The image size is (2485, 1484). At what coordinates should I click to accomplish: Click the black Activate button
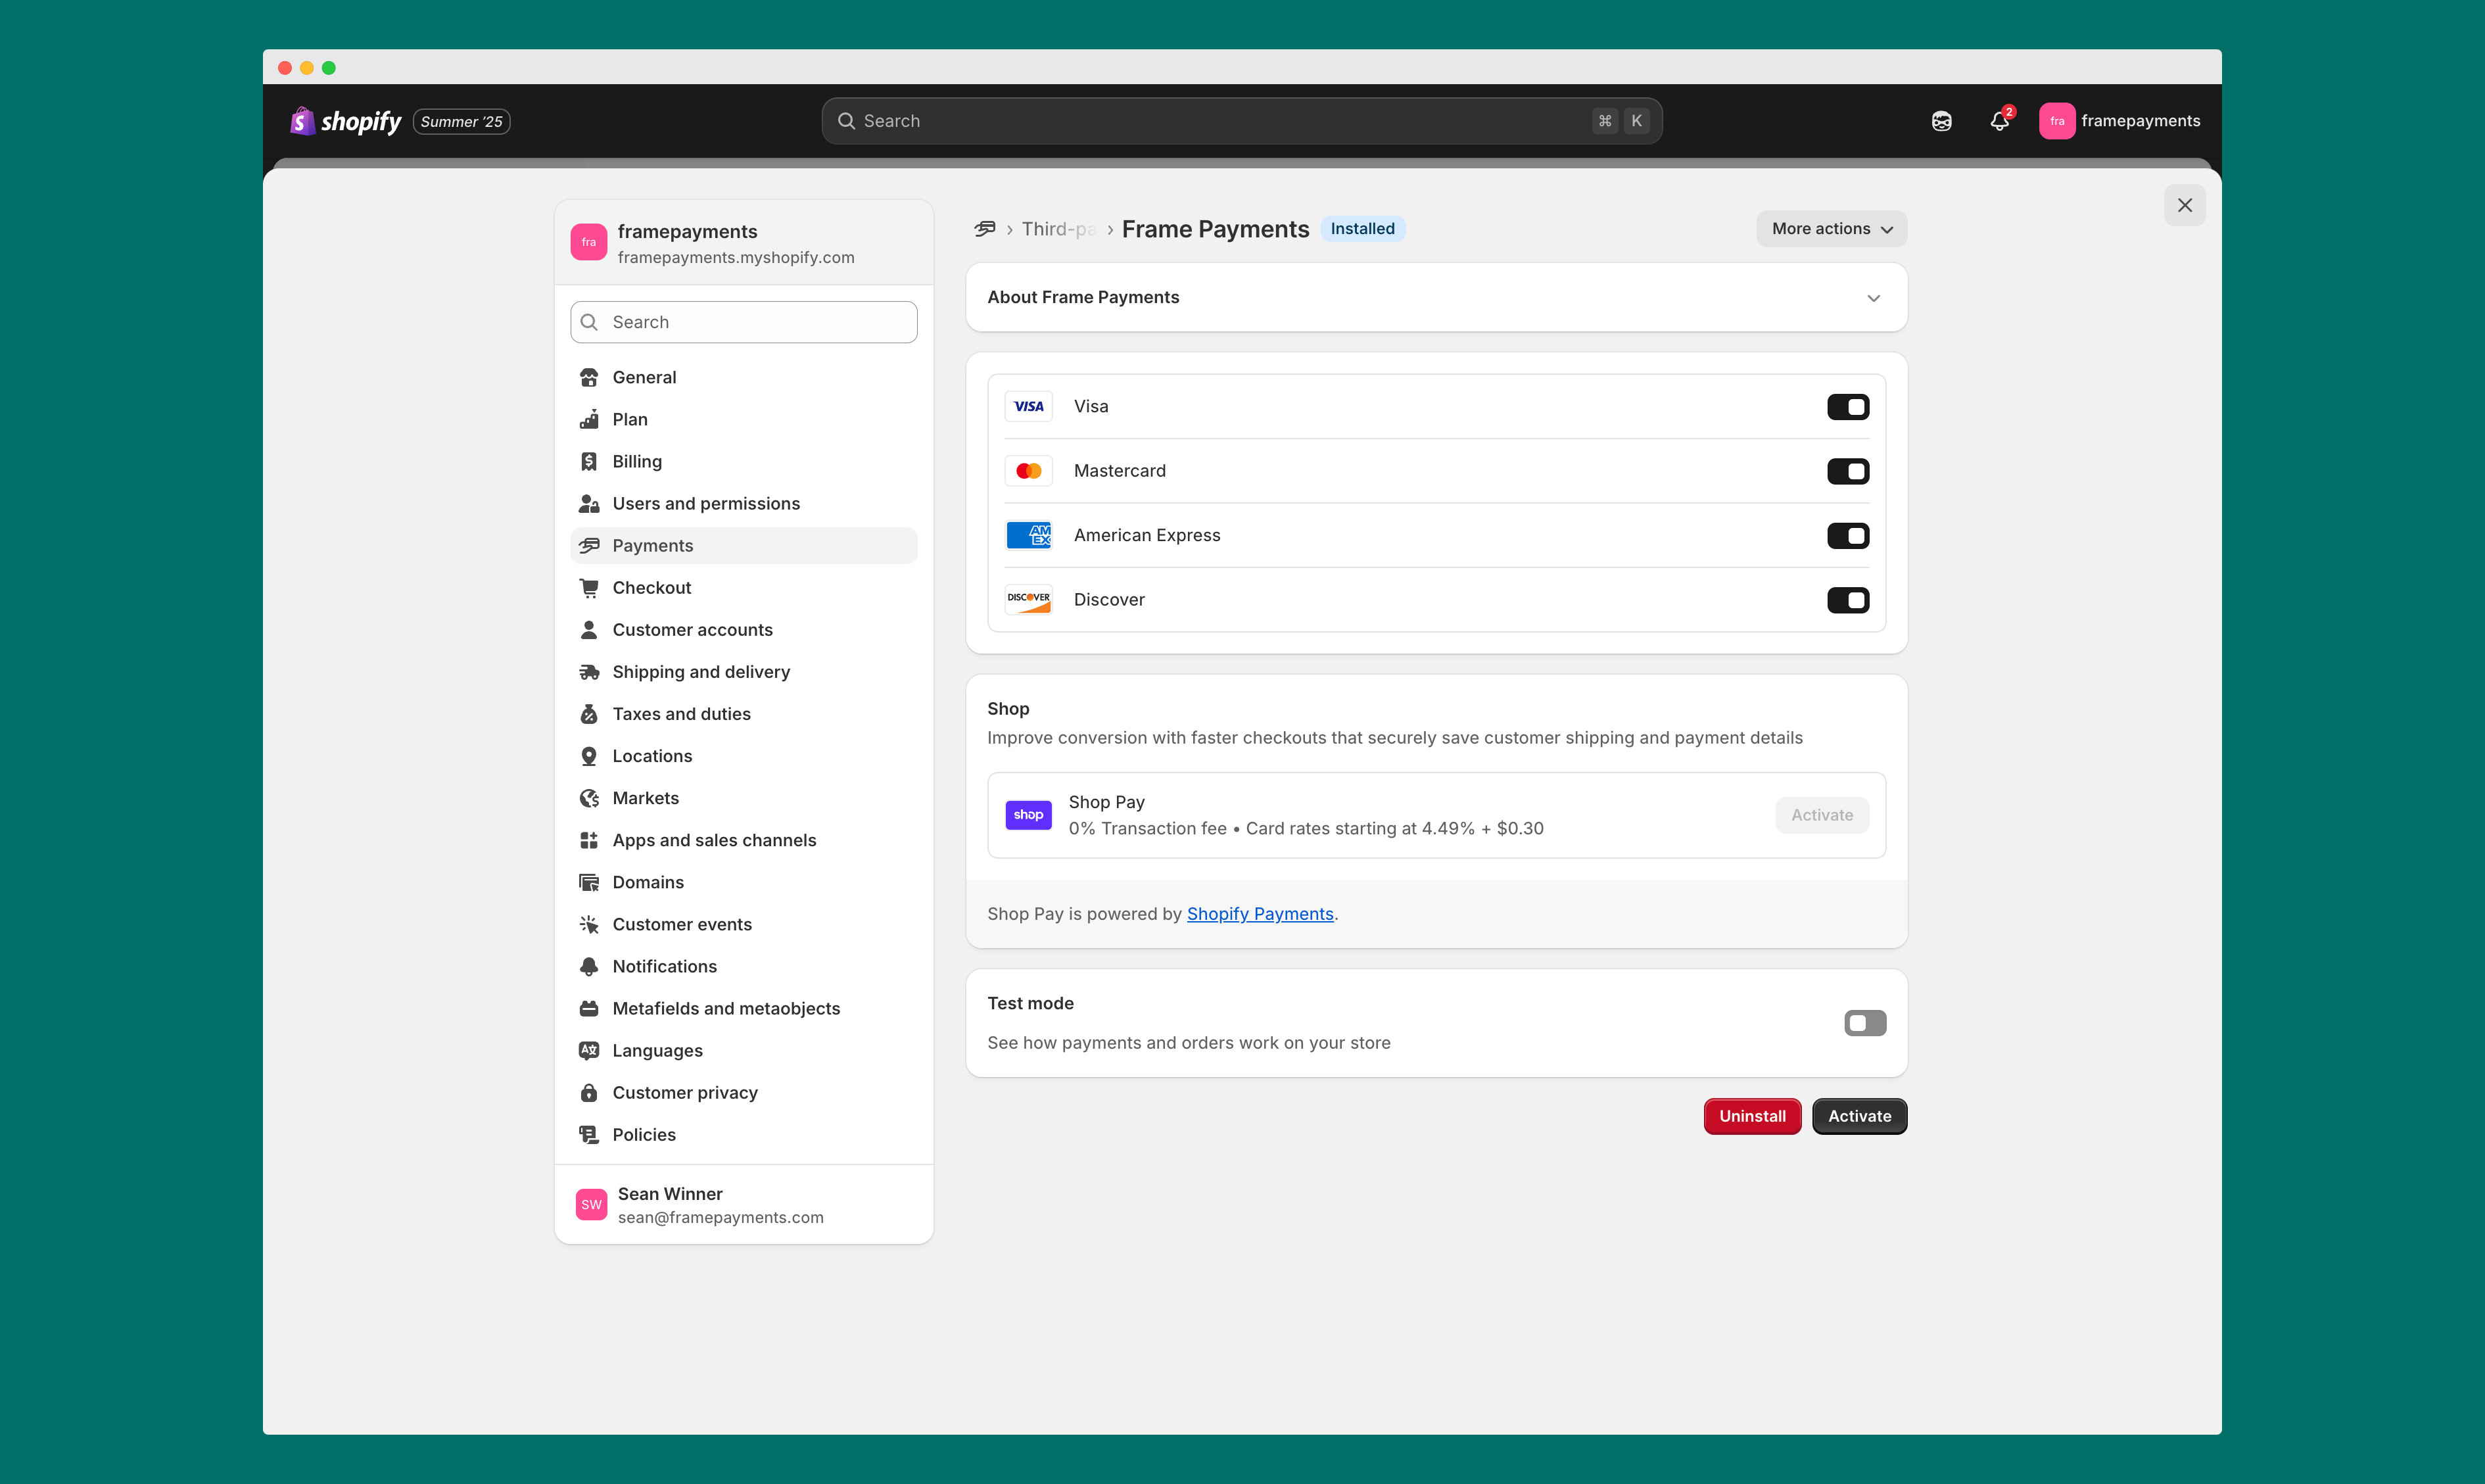tap(1859, 1116)
